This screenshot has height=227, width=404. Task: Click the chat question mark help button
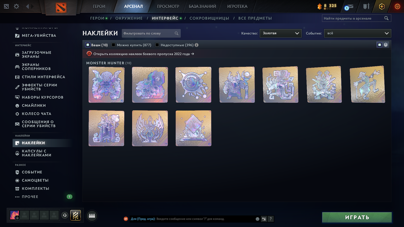pyautogui.click(x=270, y=219)
